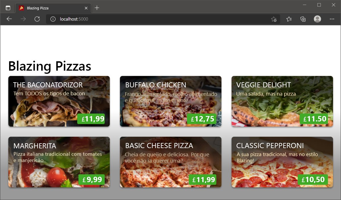
Task: View site information for localhost
Action: tap(53, 19)
